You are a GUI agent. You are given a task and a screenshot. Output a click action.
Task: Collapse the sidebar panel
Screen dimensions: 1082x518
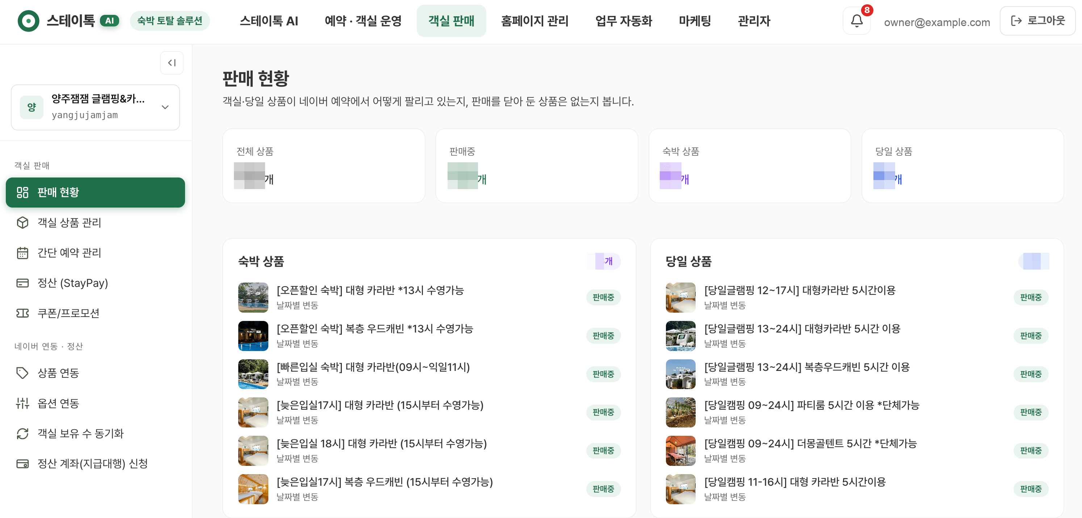[x=171, y=63]
